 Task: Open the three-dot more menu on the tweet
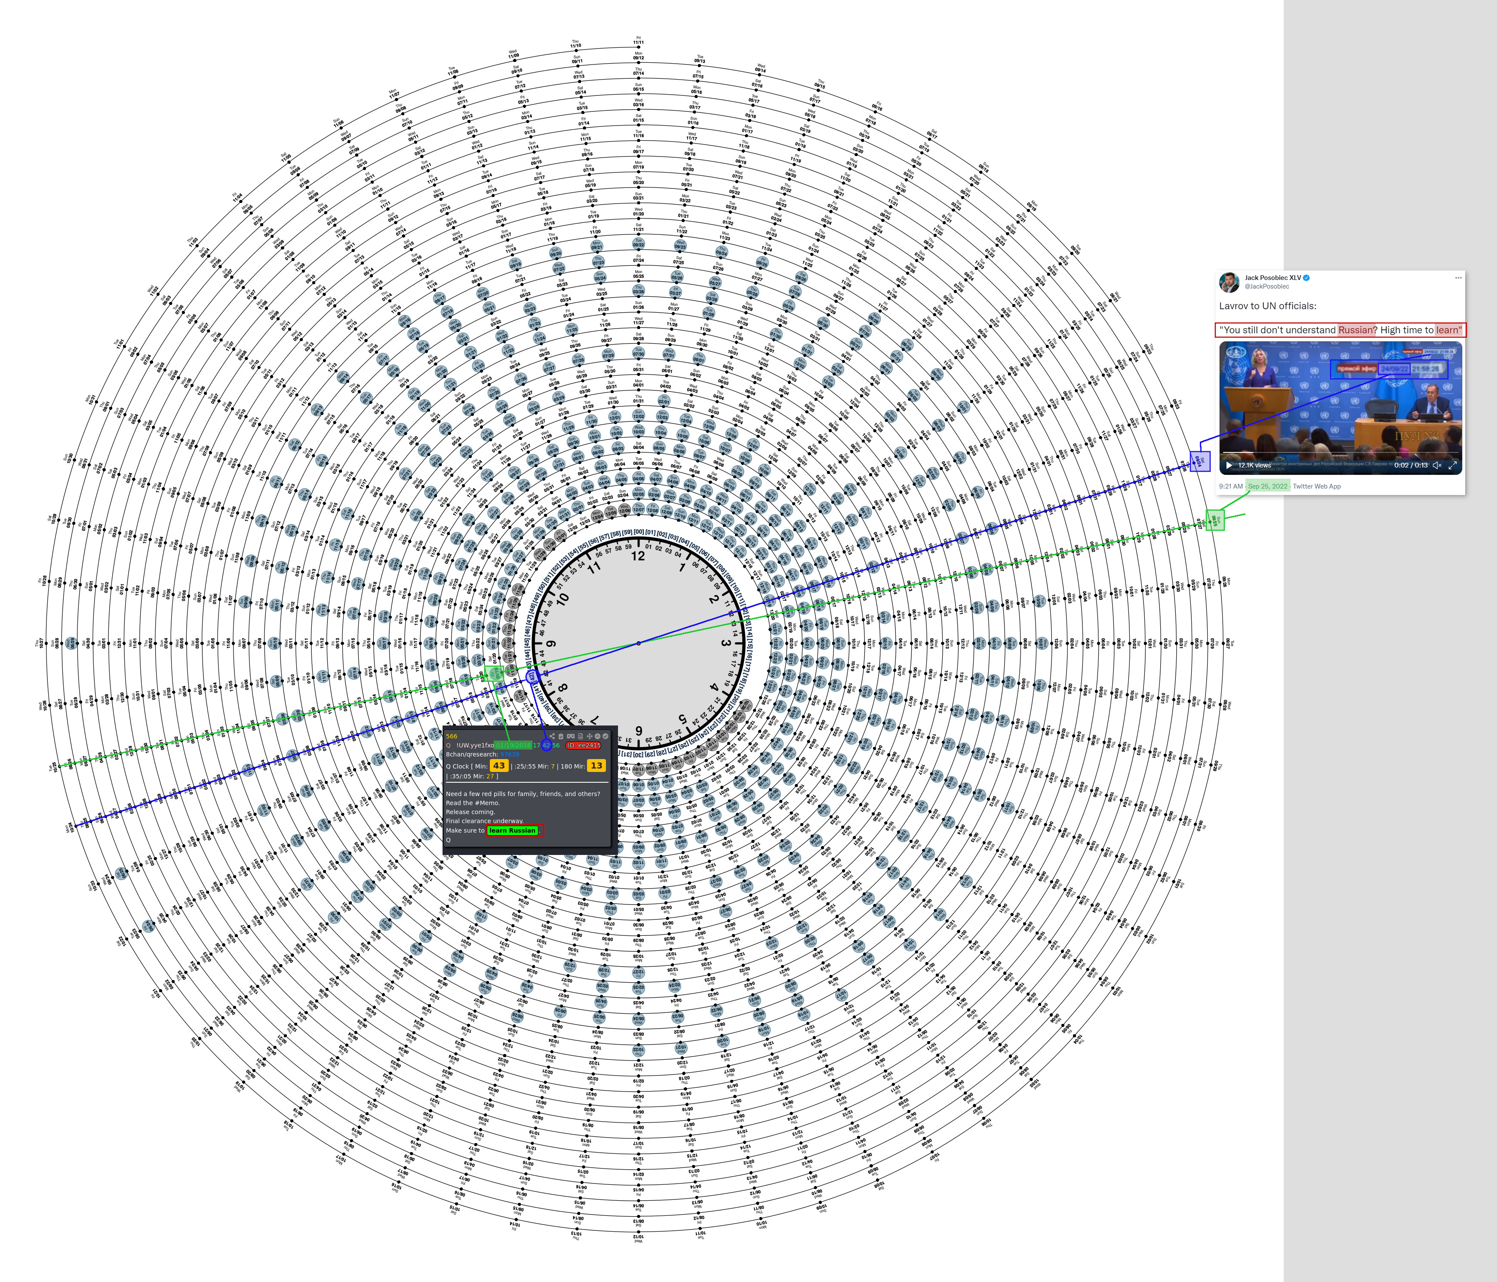point(1459,278)
